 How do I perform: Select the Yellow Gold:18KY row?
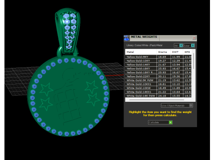158,68
